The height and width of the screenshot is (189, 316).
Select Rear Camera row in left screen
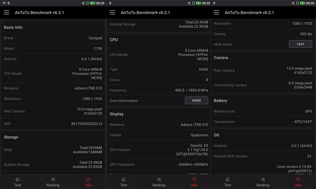tap(53, 111)
